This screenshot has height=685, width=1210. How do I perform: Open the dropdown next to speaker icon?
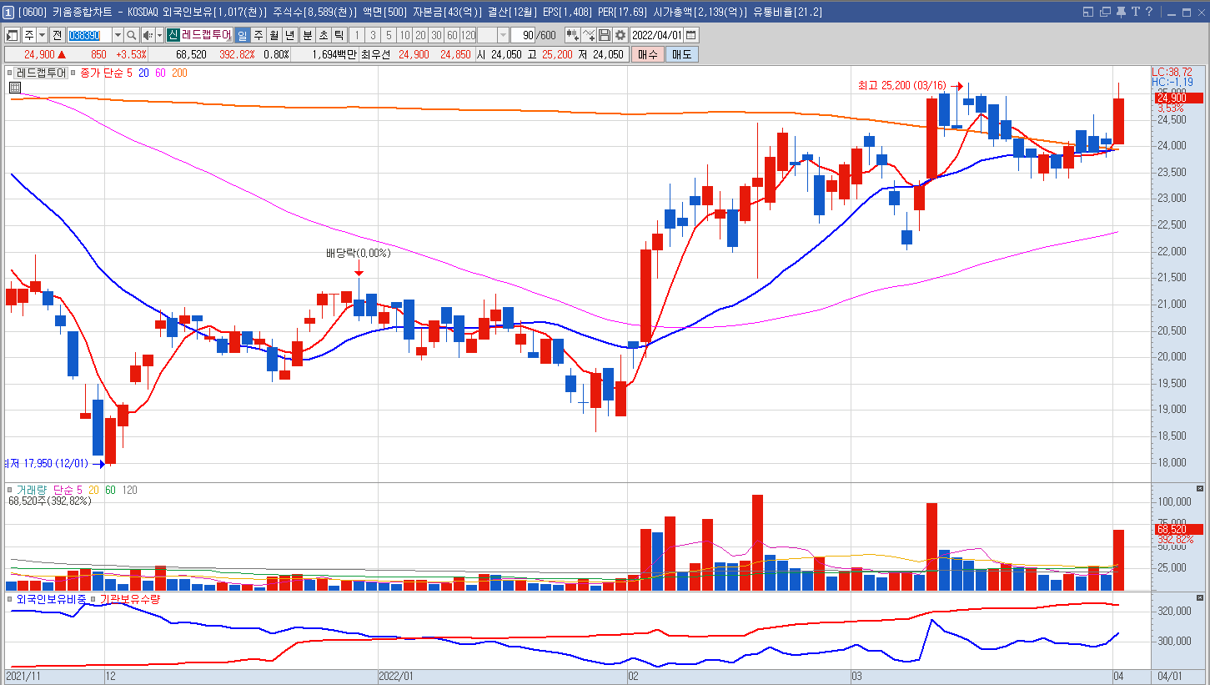159,35
